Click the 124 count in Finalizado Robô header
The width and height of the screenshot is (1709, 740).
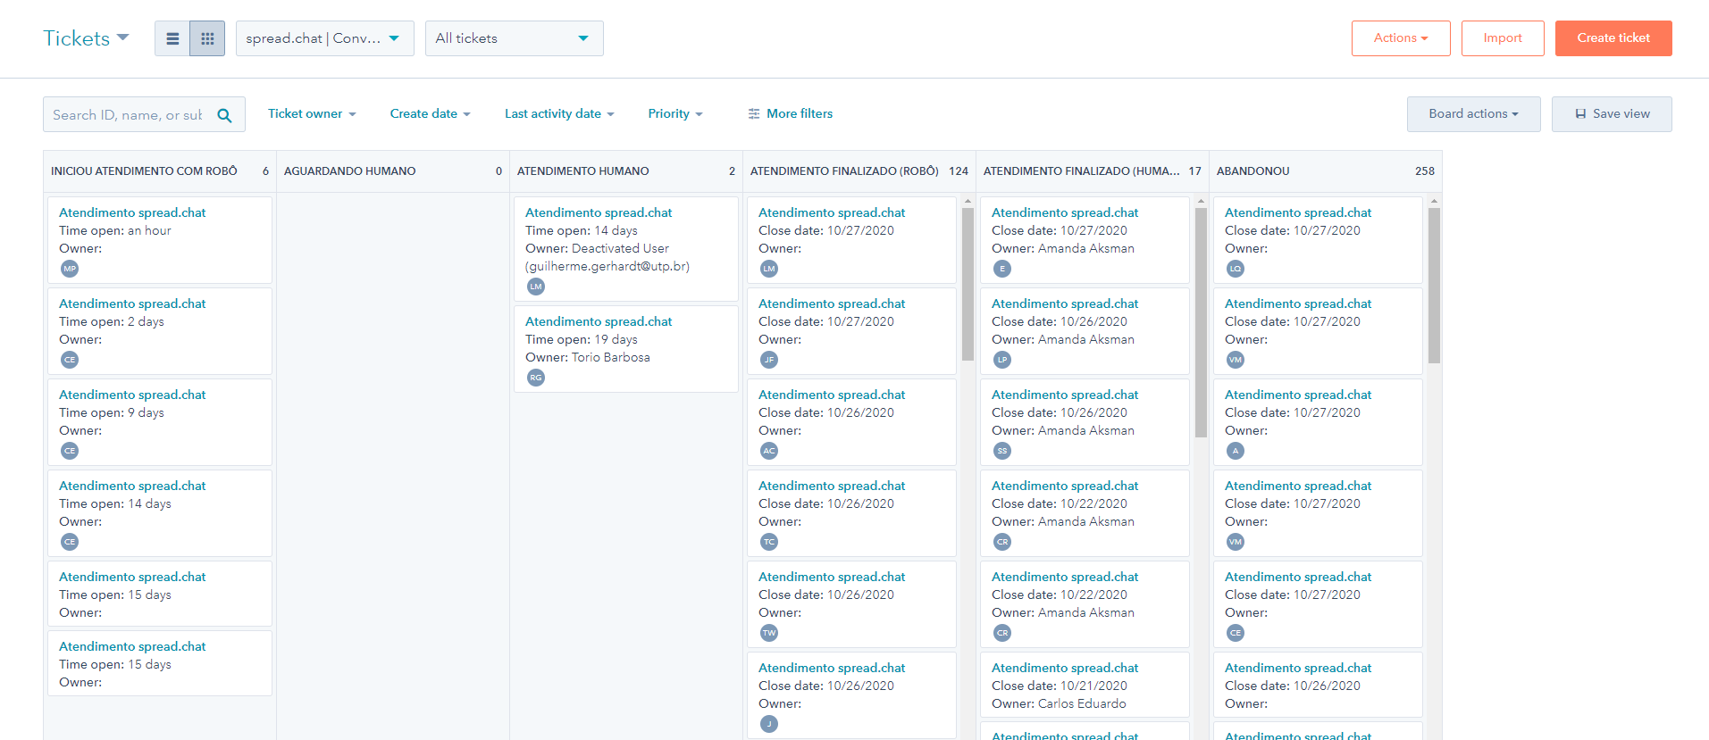click(x=959, y=170)
